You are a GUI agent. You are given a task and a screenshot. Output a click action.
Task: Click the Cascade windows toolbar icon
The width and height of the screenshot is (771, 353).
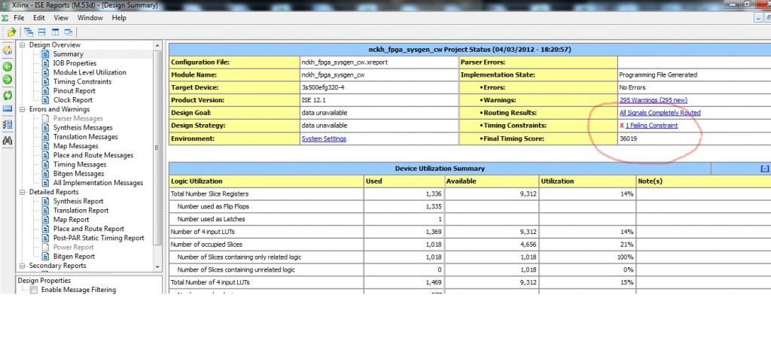point(29,32)
